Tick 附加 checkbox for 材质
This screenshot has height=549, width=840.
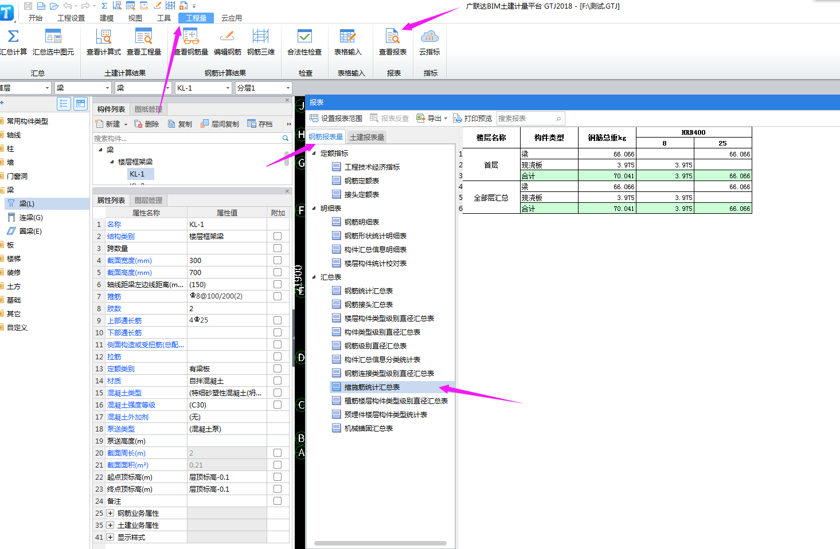[x=278, y=381]
